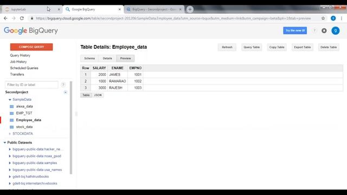This screenshot has width=347, height=195.
Task: Select alexa_data table in tree
Action: (24, 106)
